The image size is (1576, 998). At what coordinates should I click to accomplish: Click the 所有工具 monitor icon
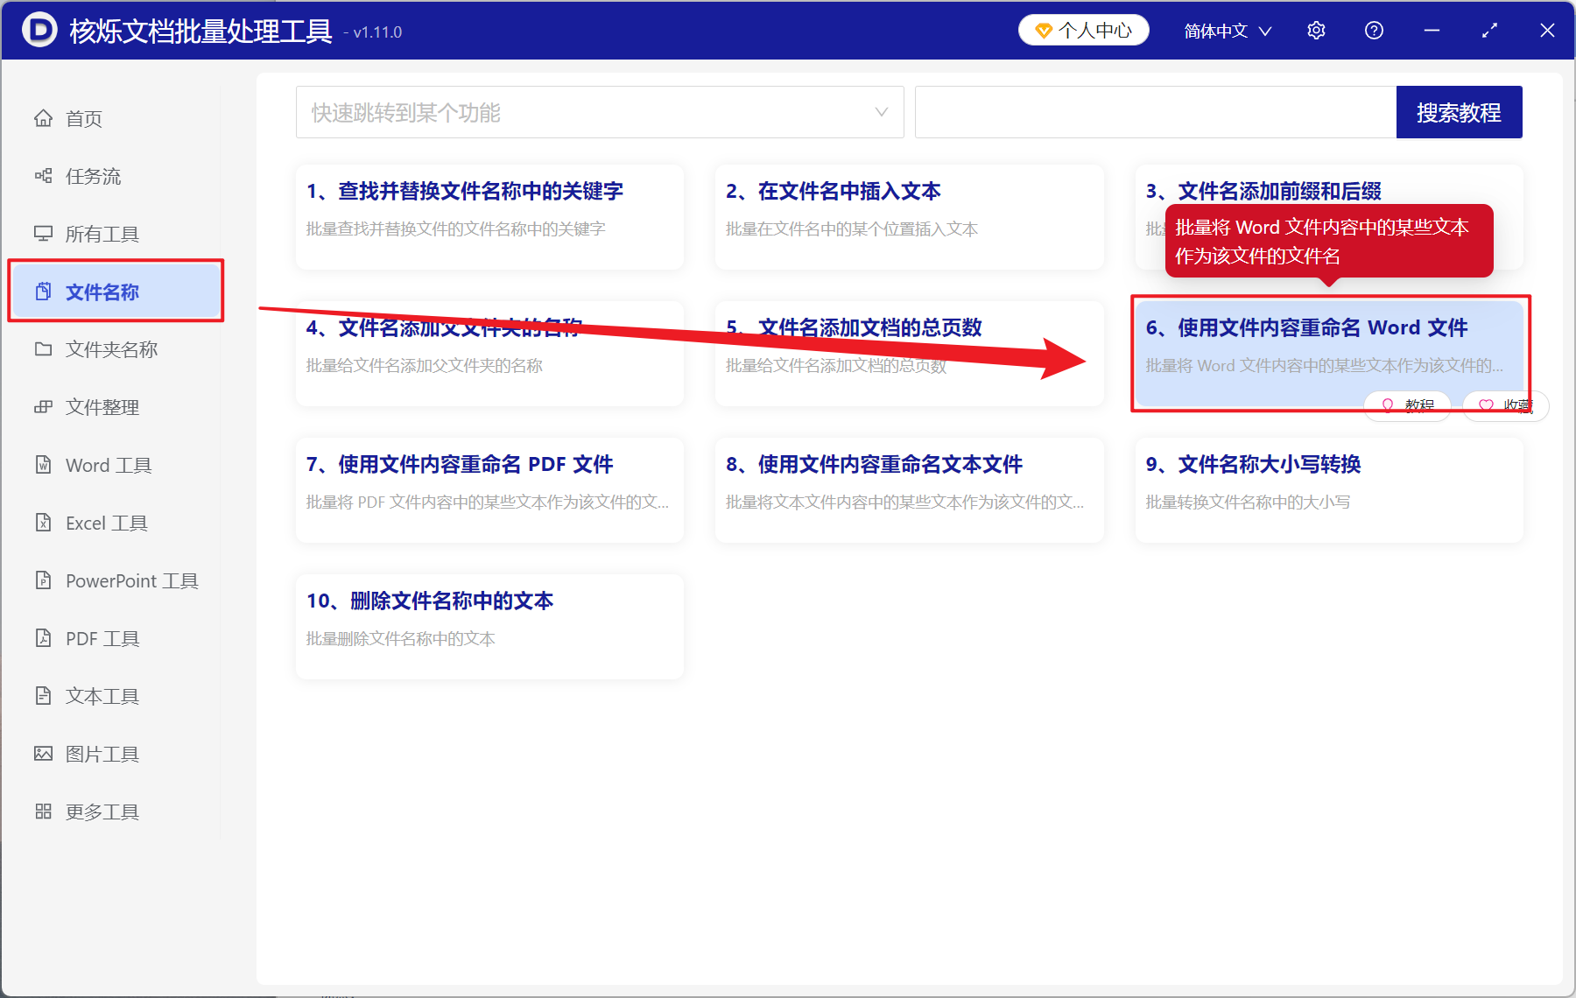[44, 233]
